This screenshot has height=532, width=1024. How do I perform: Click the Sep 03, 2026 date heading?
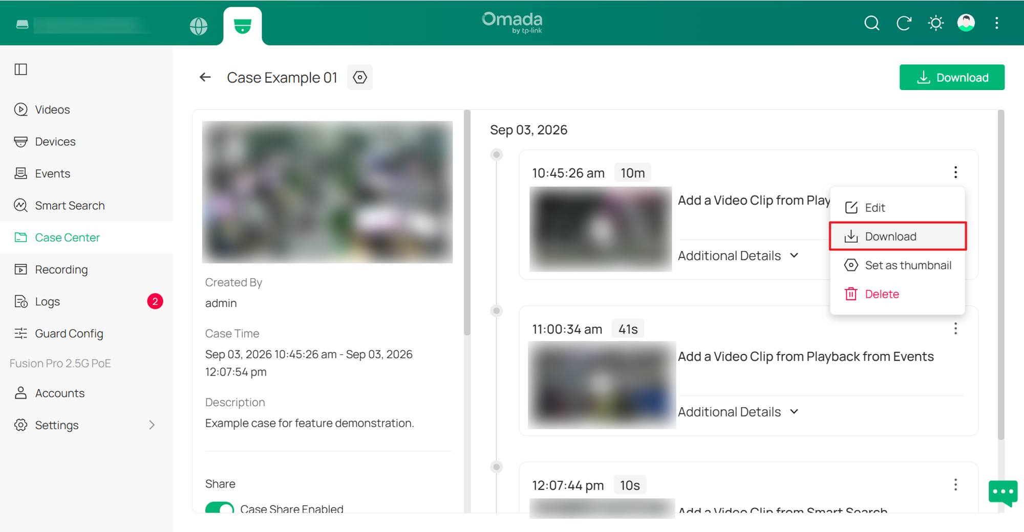528,130
